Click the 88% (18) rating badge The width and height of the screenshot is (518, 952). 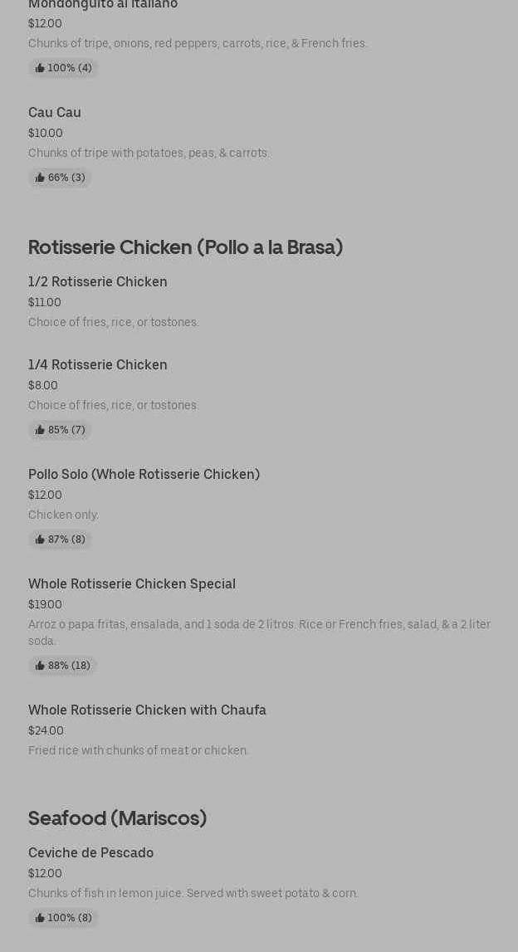point(63,666)
